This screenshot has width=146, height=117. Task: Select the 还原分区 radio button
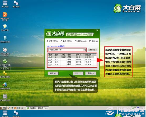[x=48, y=41]
